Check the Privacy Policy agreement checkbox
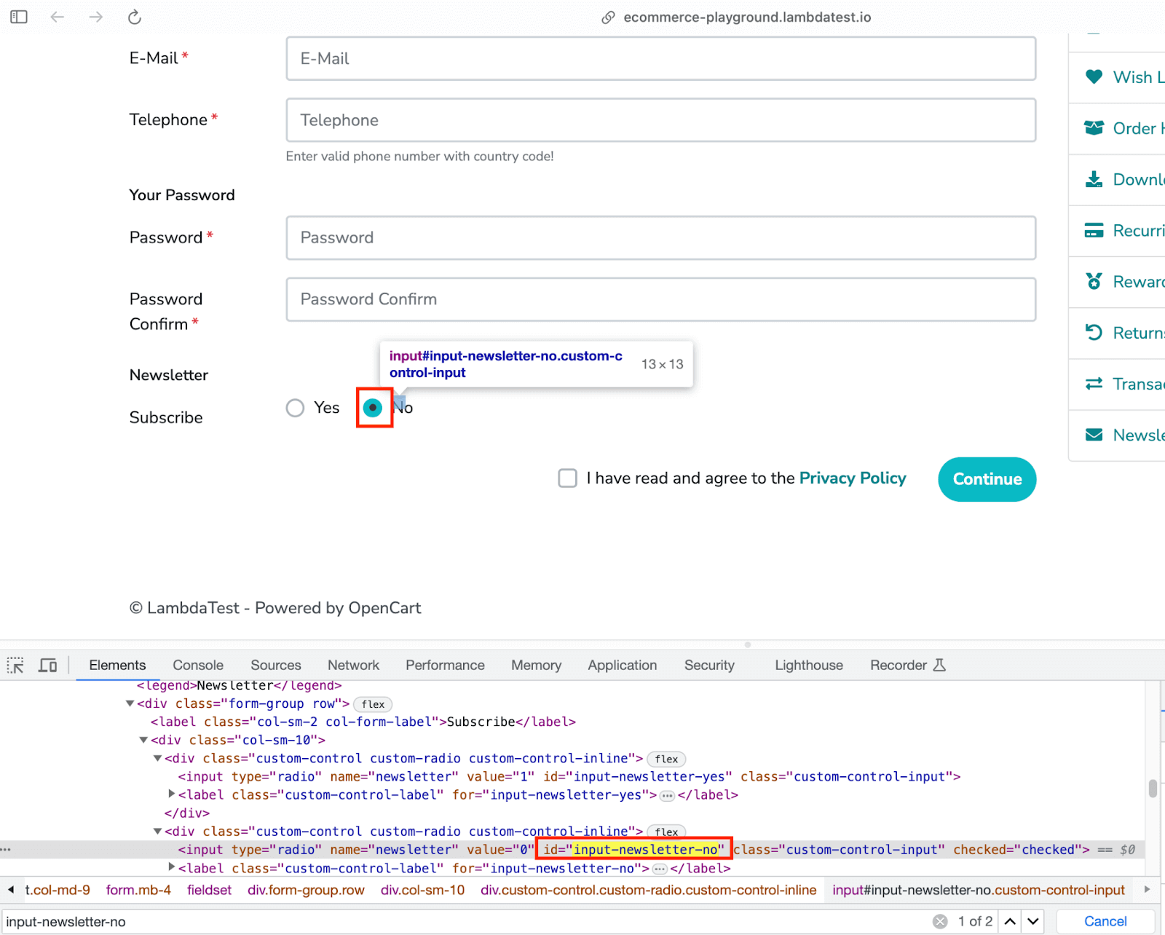This screenshot has height=935, width=1165. coord(567,478)
